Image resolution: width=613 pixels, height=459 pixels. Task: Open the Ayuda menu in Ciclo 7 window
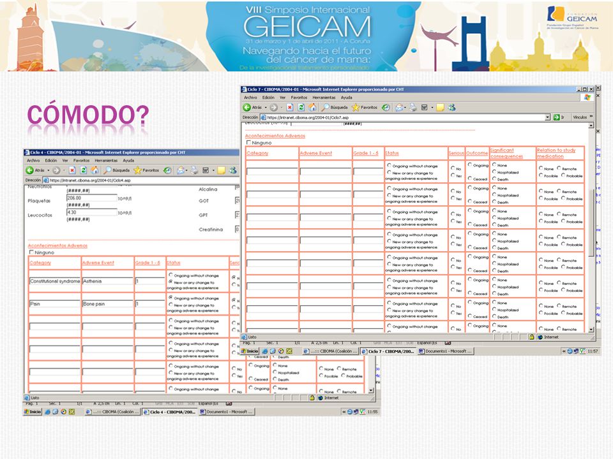click(346, 98)
